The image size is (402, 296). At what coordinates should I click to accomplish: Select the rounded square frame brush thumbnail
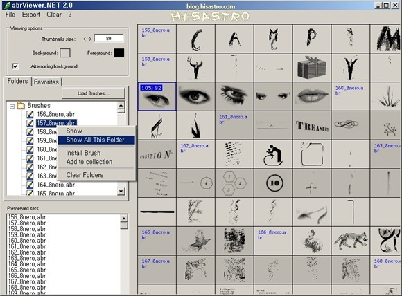pyautogui.click(x=312, y=154)
